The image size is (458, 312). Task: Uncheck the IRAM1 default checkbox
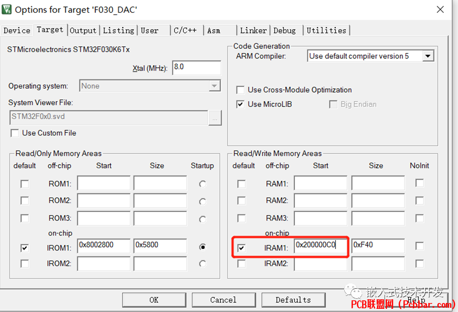click(241, 248)
